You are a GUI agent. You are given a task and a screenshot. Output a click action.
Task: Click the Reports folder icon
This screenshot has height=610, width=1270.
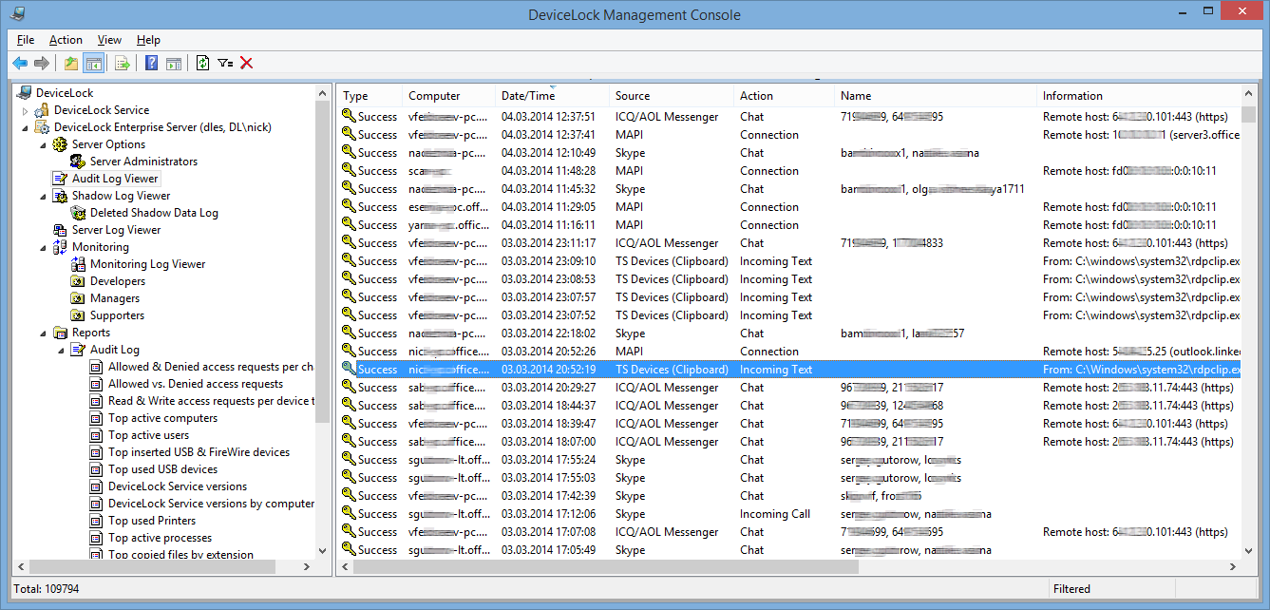pos(61,333)
